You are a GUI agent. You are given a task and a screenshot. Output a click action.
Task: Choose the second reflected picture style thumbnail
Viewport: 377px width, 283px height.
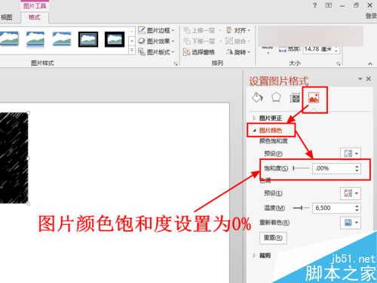(35, 39)
